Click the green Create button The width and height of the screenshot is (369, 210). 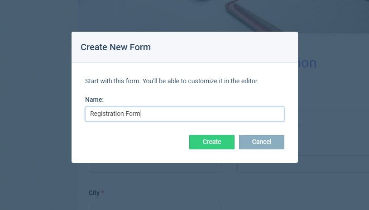coord(212,142)
